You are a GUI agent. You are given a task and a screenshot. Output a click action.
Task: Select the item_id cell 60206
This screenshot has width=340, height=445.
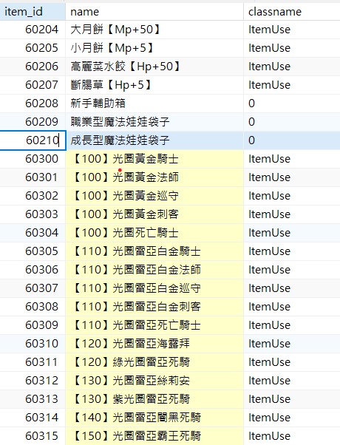[33, 67]
